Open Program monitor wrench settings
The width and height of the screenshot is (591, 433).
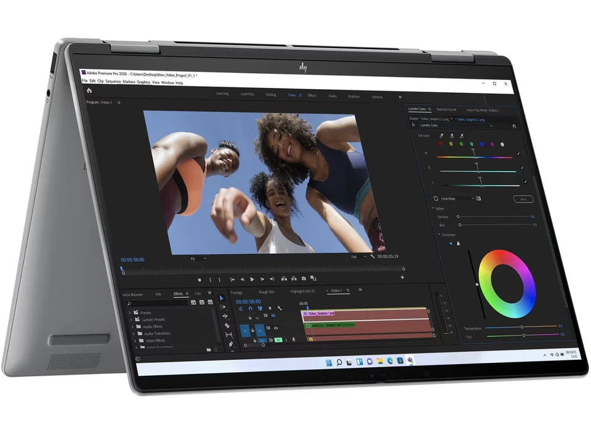click(x=372, y=256)
